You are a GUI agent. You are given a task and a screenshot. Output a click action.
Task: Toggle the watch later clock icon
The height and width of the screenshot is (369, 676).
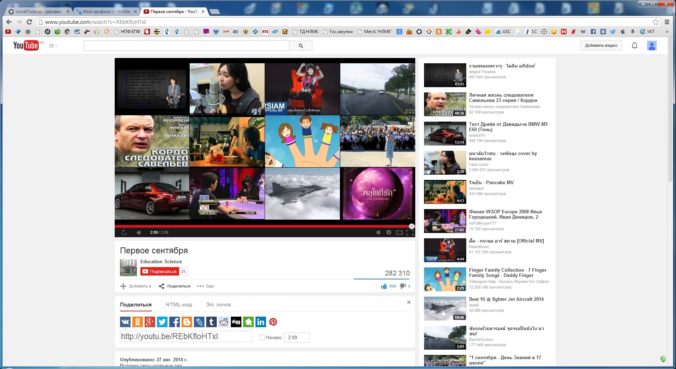(x=378, y=232)
